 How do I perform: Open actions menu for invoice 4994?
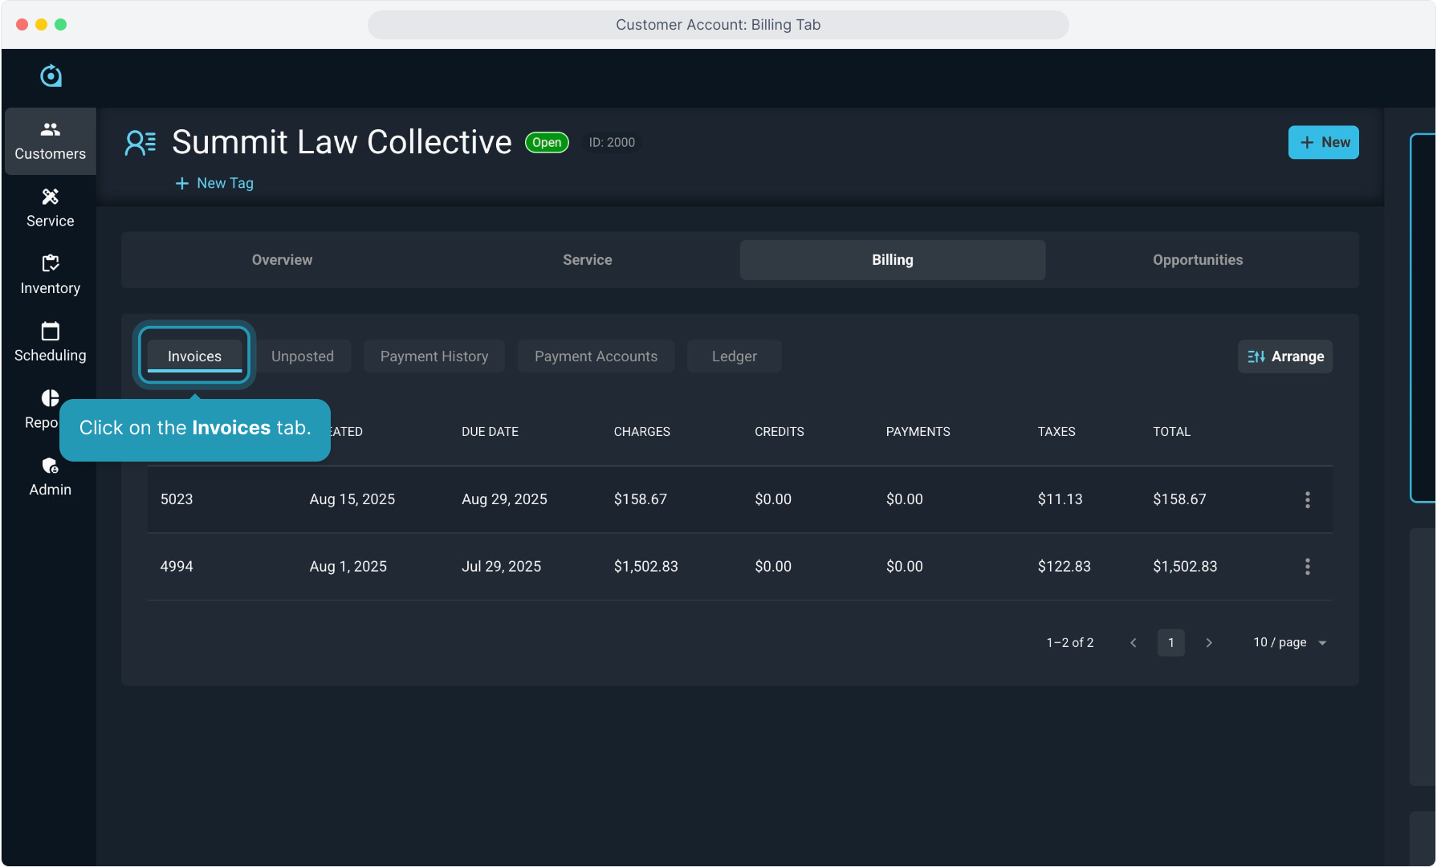click(1307, 567)
